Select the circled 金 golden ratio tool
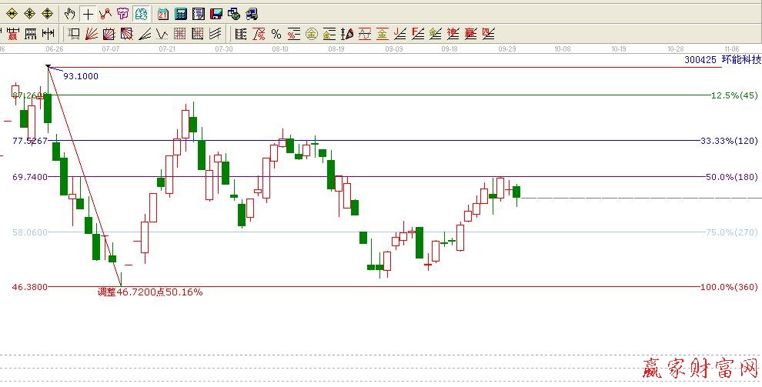The width and height of the screenshot is (762, 387). click(312, 33)
